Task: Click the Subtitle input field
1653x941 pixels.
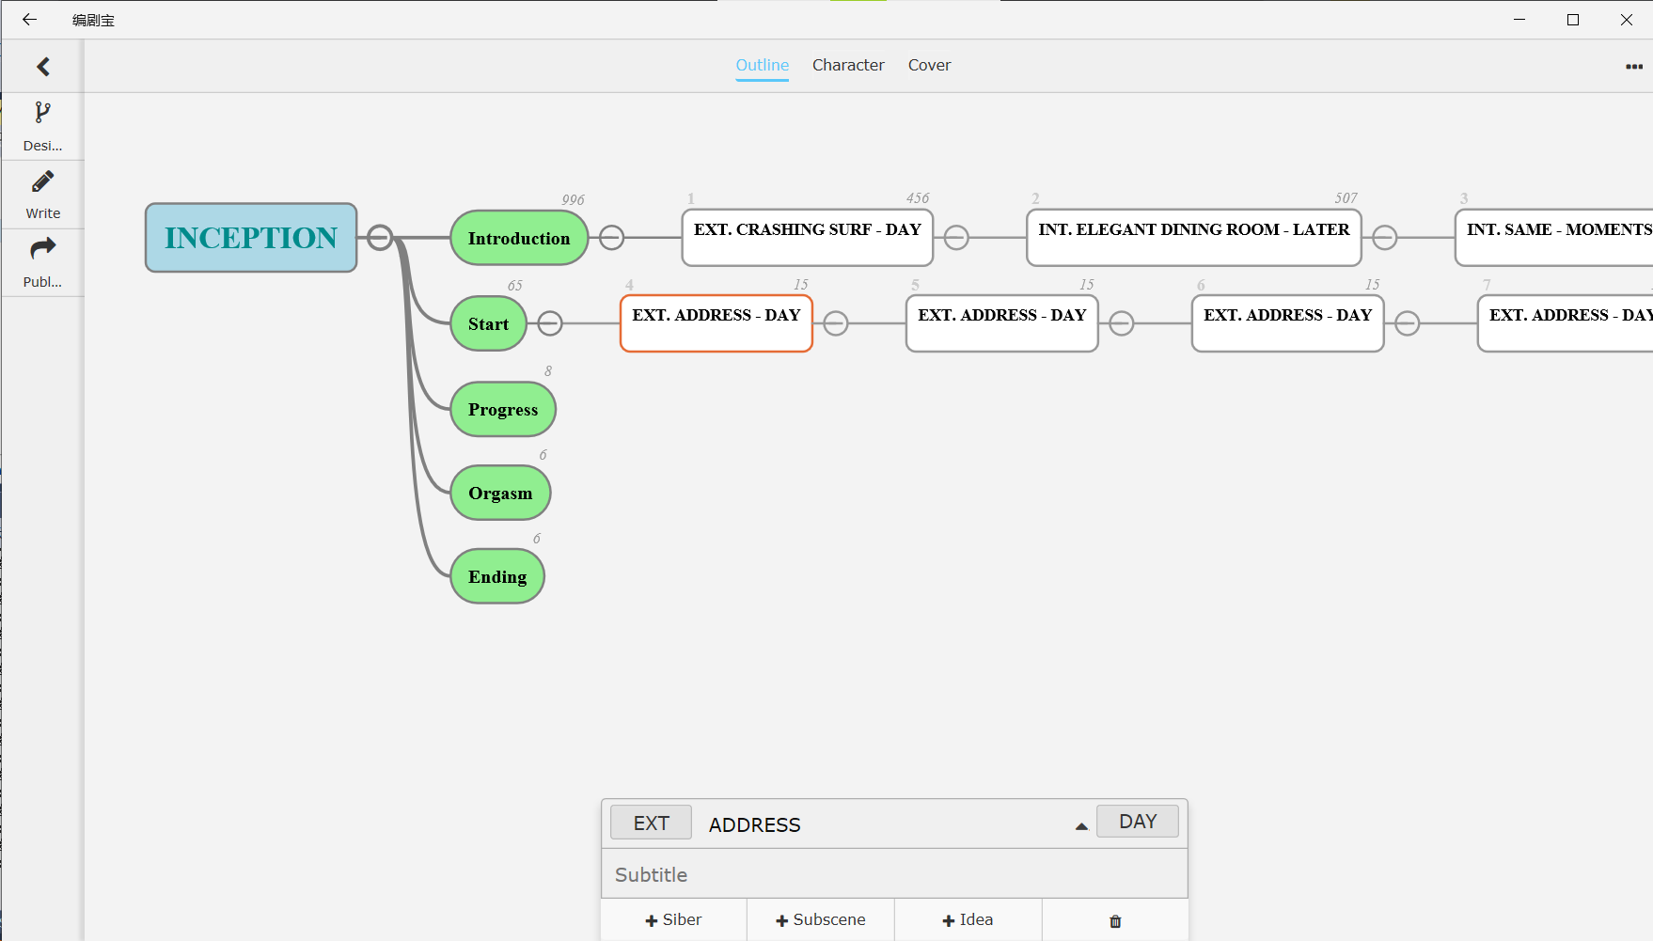Action: click(894, 874)
